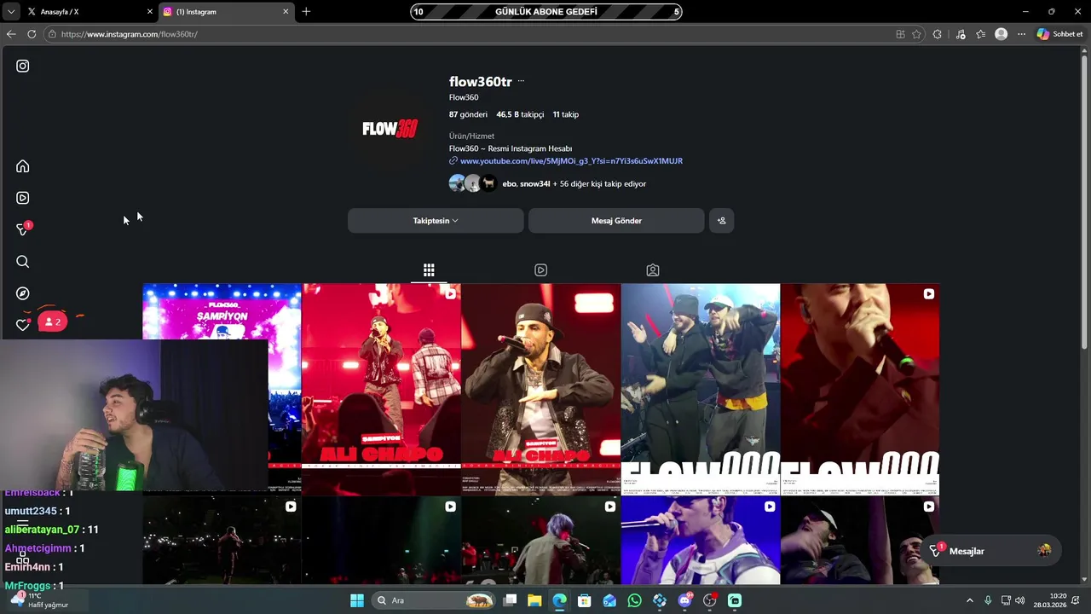
Task: Open flow360tr profile options (three dots)
Action: pos(521,82)
